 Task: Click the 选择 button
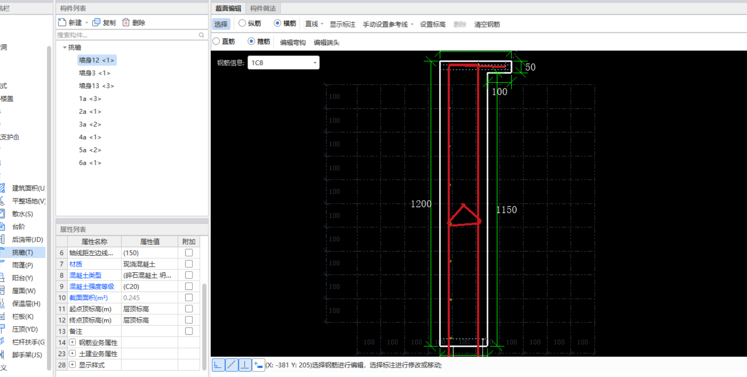tap(221, 24)
